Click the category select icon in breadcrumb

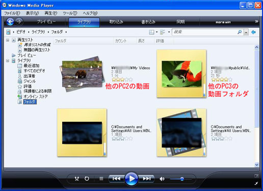(x=8, y=32)
